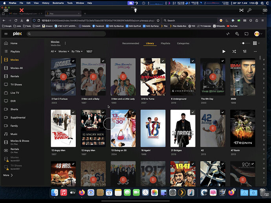Screen dimensions: 271x203
Task: Expand the Movies type dropdown
Action: [x=64, y=51]
